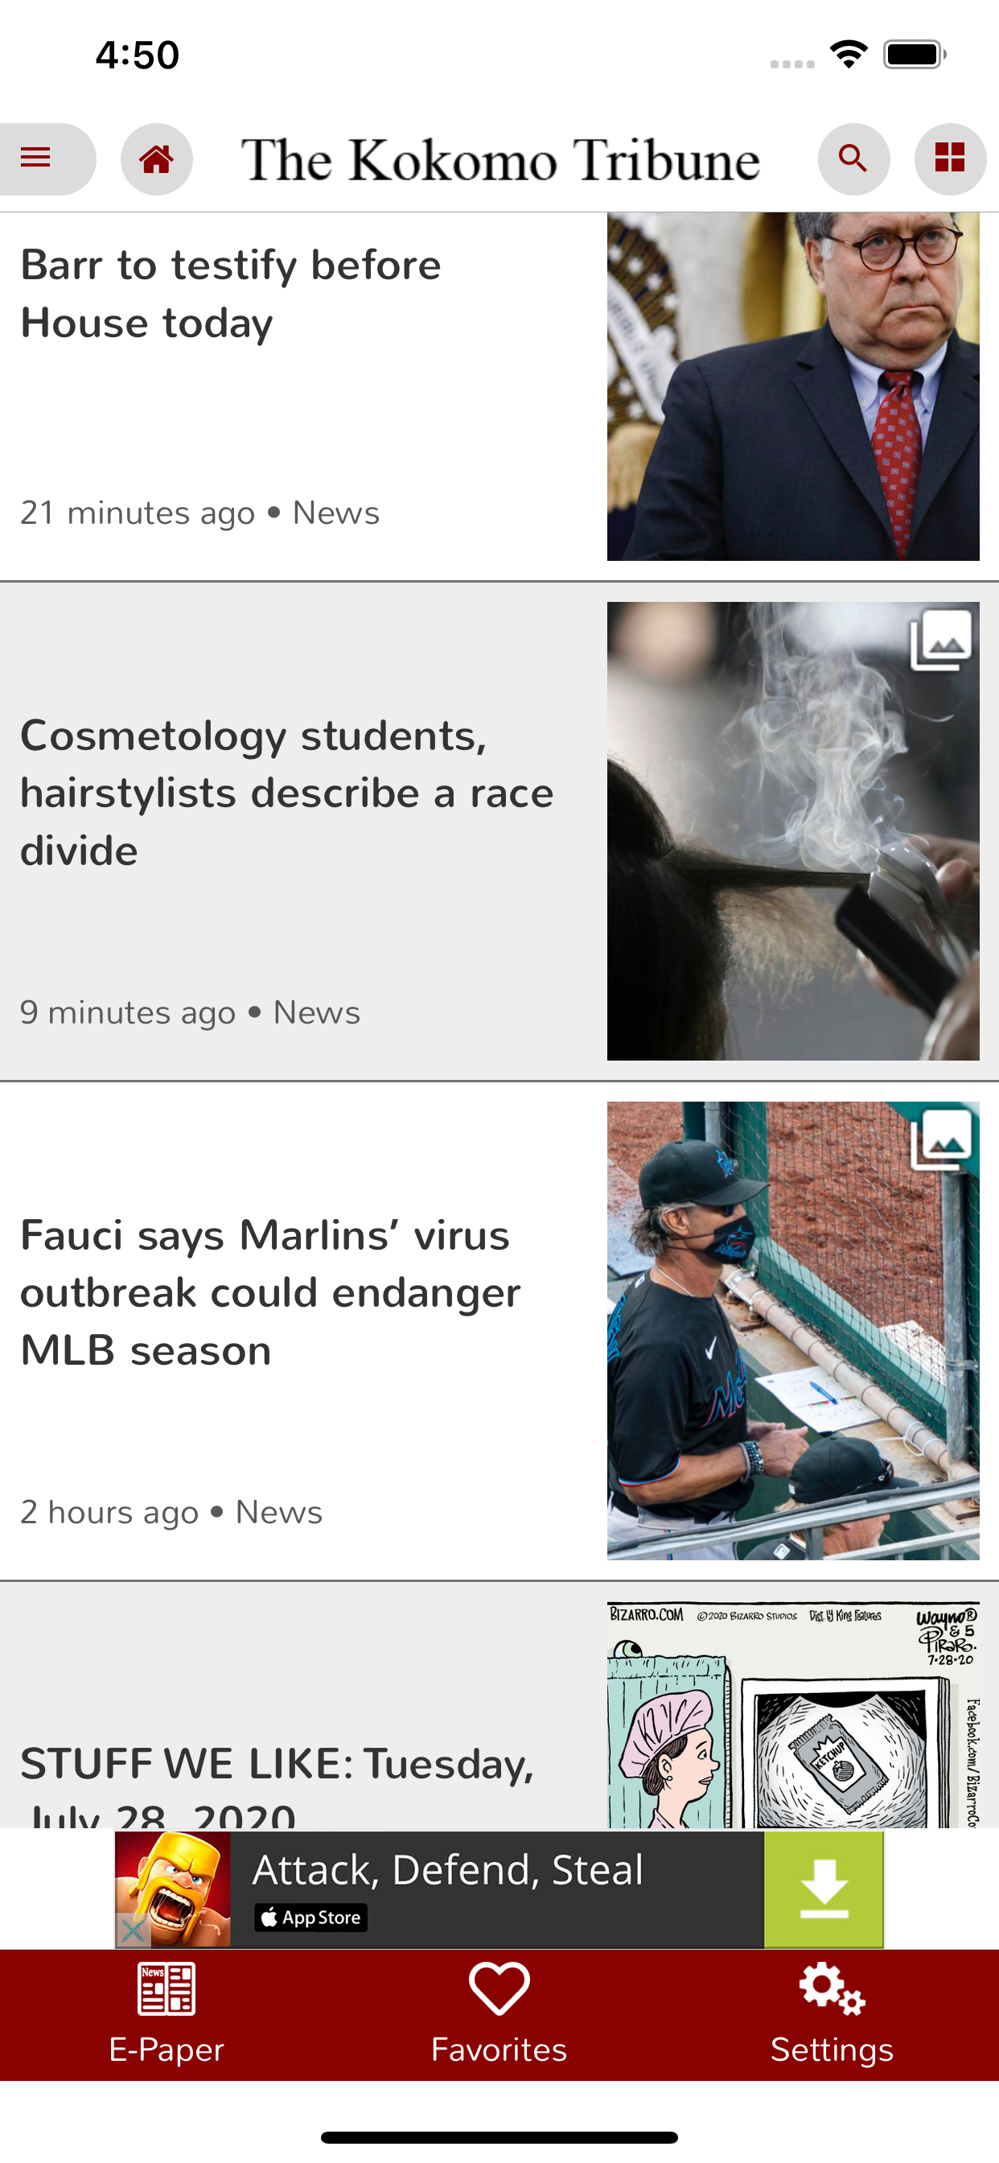Open Settings tab

click(832, 2013)
